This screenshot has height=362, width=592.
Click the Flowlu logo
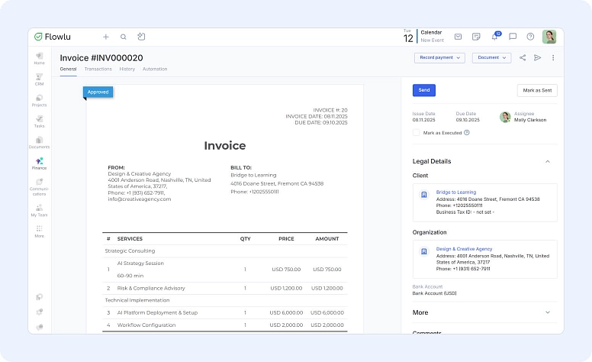coord(53,37)
